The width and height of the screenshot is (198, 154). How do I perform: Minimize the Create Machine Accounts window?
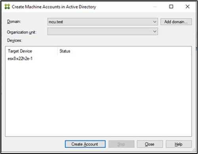155,7
